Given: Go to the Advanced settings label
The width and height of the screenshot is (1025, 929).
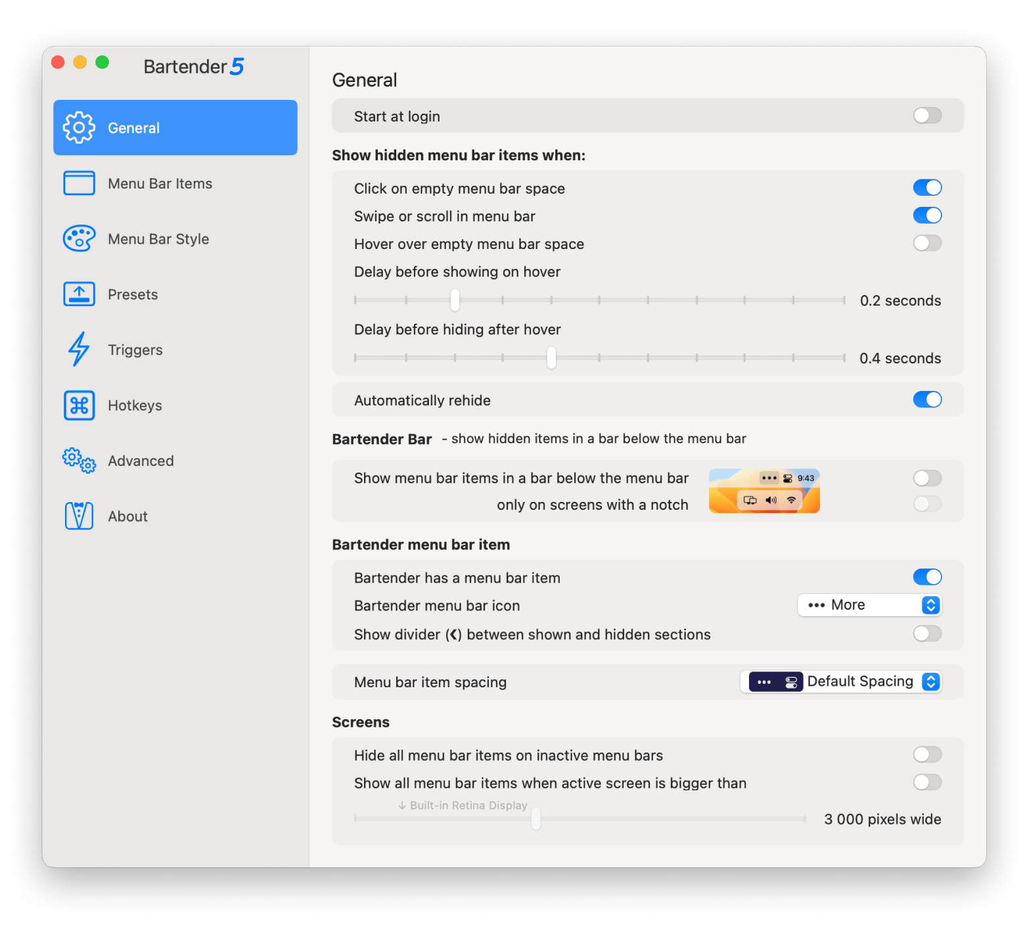Looking at the screenshot, I should coord(141,461).
